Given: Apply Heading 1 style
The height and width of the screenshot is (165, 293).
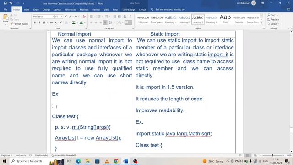Looking at the screenshot, I should (x=170, y=19).
